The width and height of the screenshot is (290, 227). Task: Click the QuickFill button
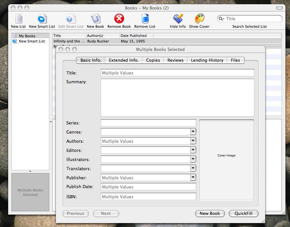[244, 213]
